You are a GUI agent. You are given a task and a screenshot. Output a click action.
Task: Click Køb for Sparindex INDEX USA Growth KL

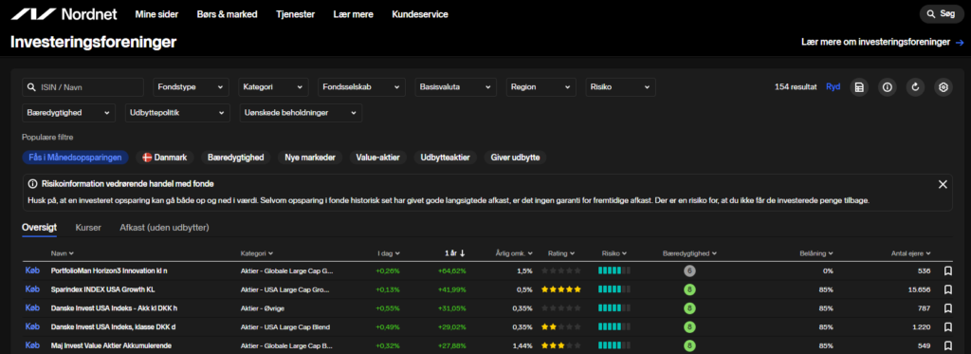32,289
